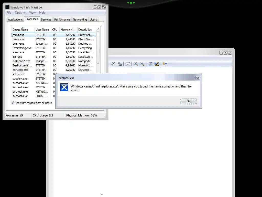Image resolution: width=262 pixels, height=197 pixels.
Task: Sort processes by Description column header
Action: pyautogui.click(x=86, y=29)
